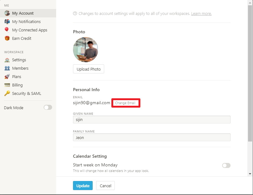Cancel the account changes
Viewport: 253px width, 195px height.
105,186
